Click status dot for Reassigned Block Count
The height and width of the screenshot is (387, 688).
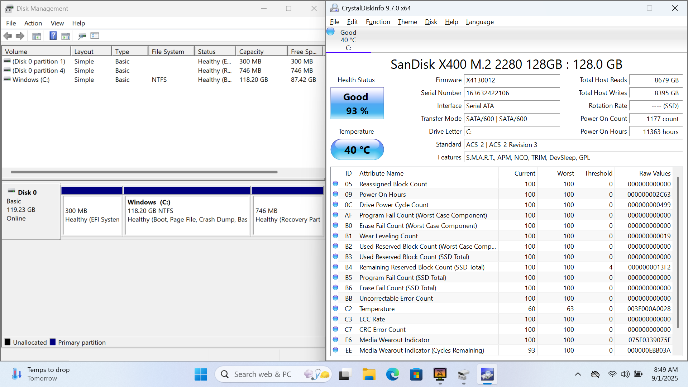point(335,184)
